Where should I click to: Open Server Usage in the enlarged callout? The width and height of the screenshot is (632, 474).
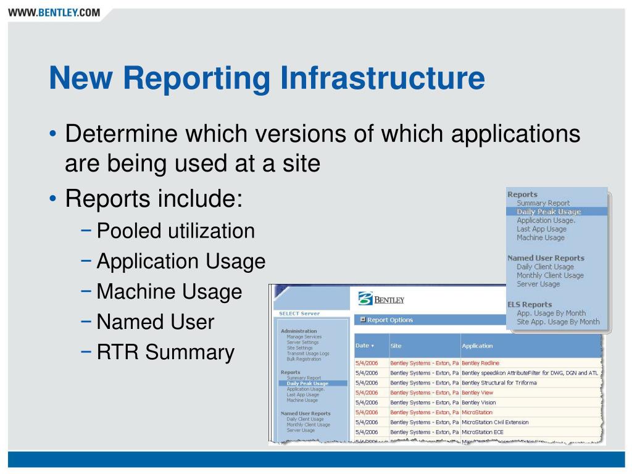point(538,284)
